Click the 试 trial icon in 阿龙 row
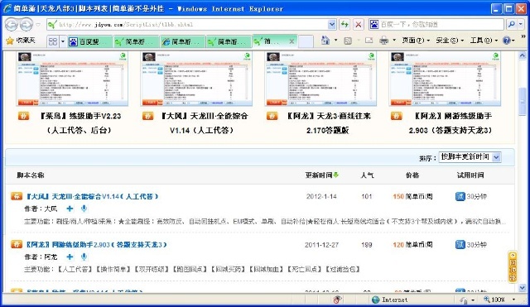 click(460, 244)
